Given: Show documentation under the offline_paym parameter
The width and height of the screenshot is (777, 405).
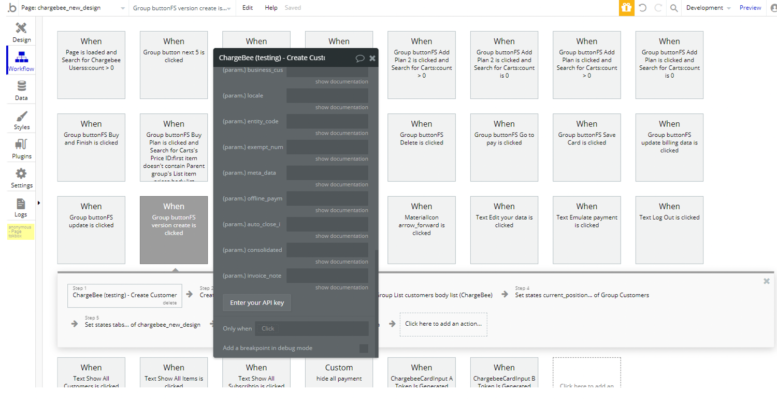Looking at the screenshot, I should coord(342,210).
